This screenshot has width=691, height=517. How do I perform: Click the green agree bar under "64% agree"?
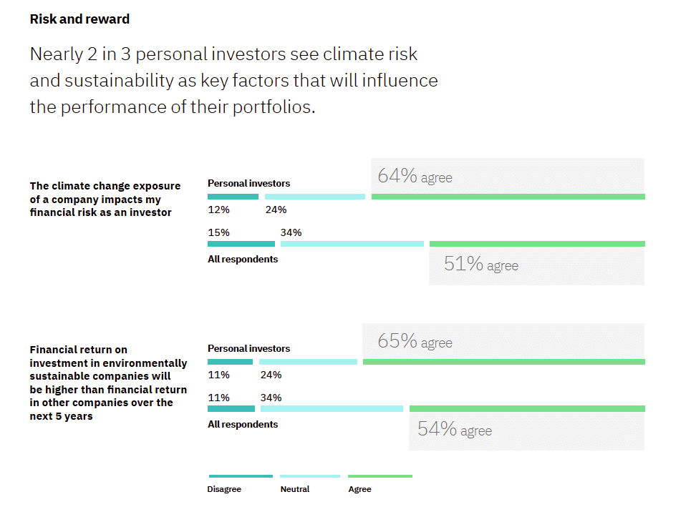click(x=508, y=197)
